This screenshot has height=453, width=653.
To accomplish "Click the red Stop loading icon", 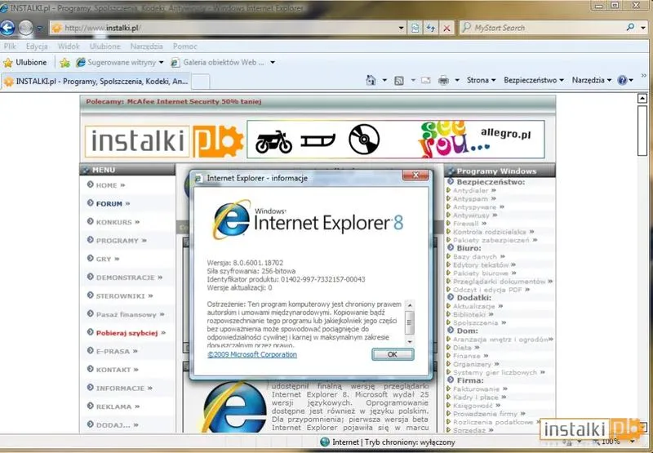I will click(x=446, y=28).
